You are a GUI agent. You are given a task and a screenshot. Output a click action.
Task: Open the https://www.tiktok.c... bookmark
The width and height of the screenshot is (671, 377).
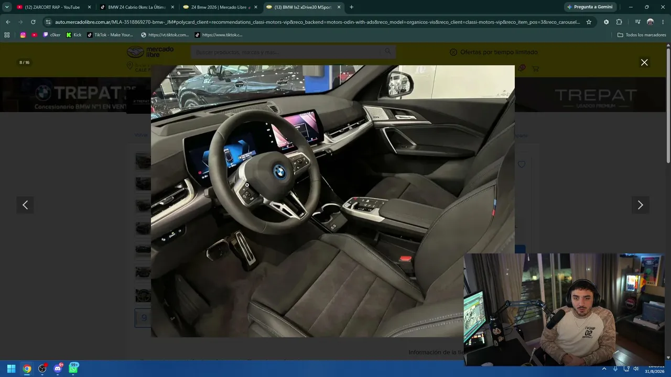(x=218, y=35)
